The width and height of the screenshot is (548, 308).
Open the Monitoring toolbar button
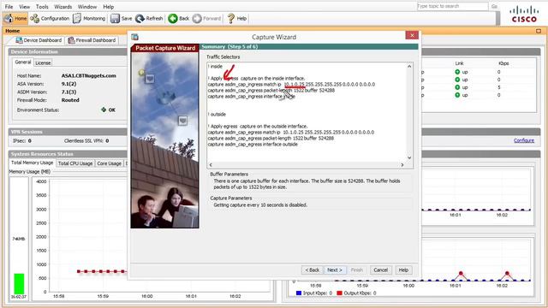[x=89, y=19]
